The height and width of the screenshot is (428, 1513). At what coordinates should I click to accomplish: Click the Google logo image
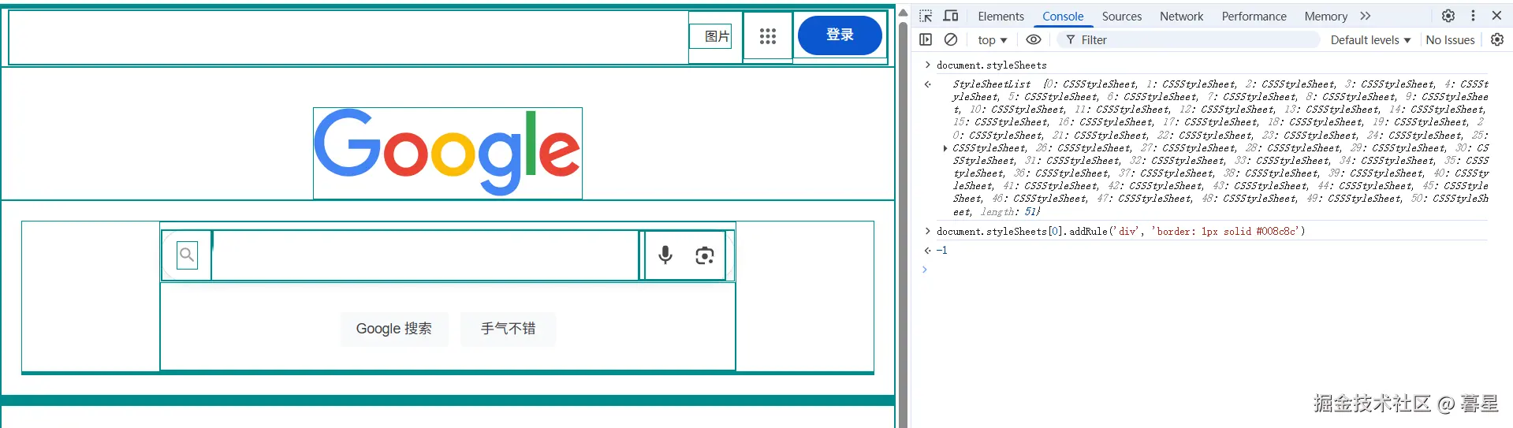tap(448, 153)
